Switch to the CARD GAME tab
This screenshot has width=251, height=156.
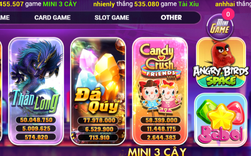(52, 18)
